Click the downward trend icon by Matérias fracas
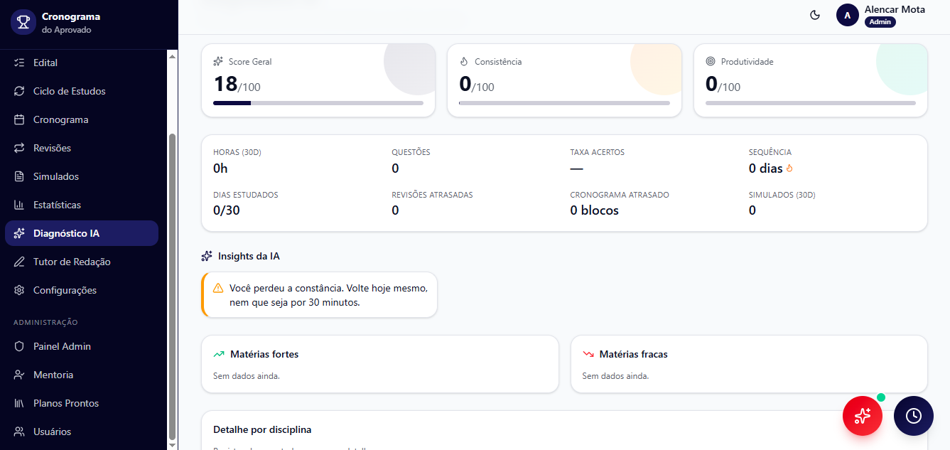 [588, 354]
